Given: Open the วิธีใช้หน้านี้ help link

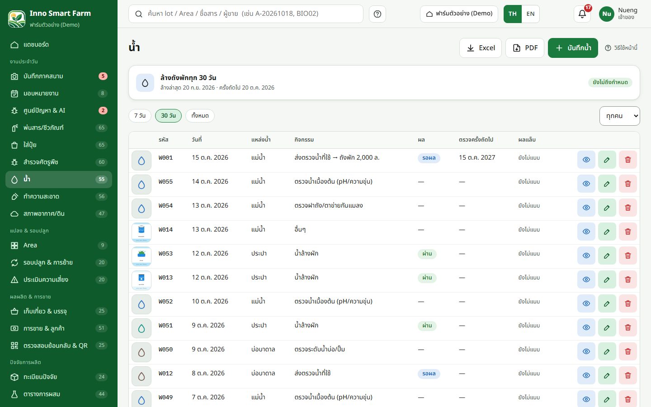Looking at the screenshot, I should click(621, 48).
